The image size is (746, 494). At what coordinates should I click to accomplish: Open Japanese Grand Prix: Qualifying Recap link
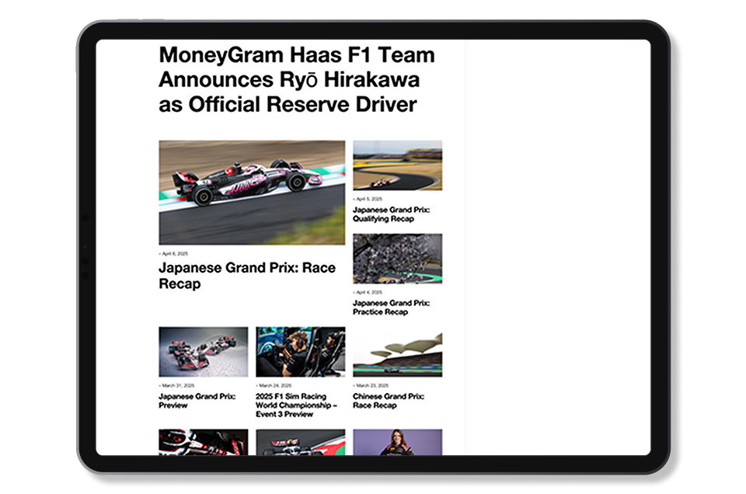point(391,214)
